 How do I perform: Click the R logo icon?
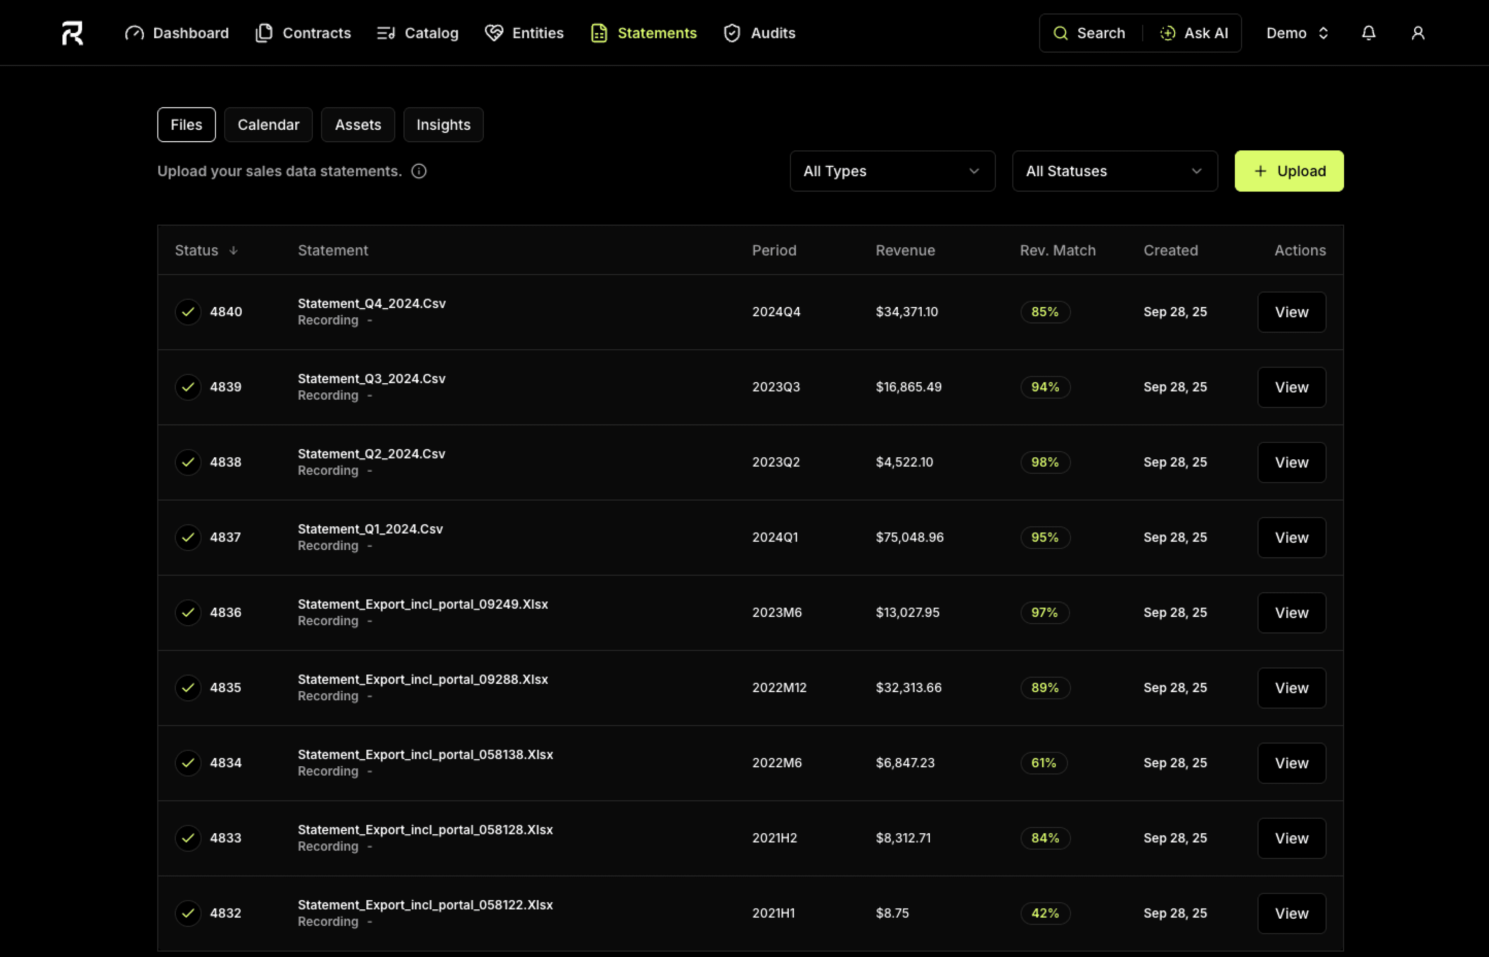point(72,33)
